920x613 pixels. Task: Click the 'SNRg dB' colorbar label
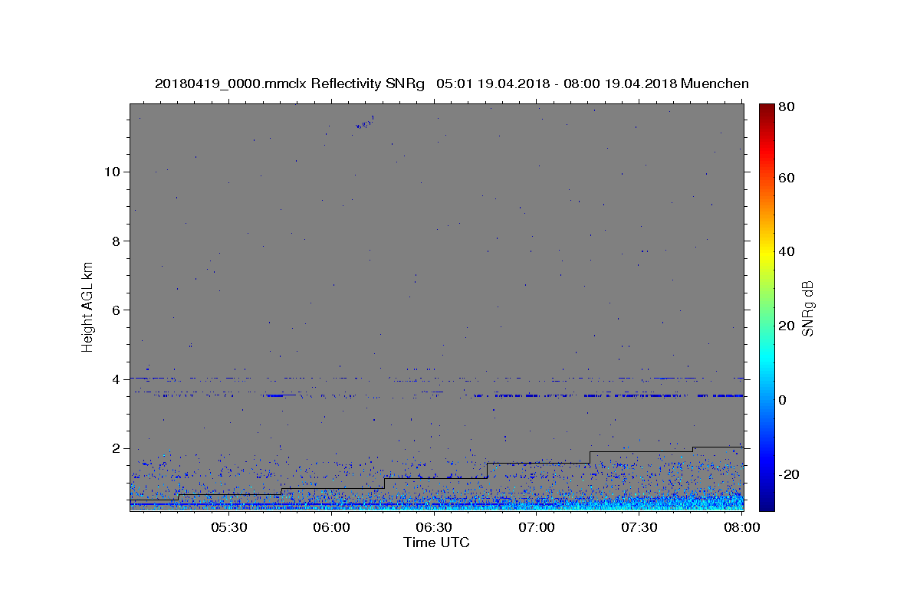pos(807,309)
